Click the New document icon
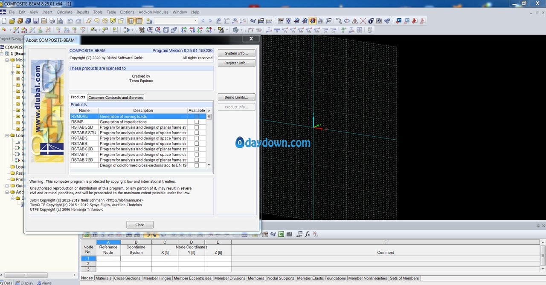Screen dimensions: 546x285 [4, 21]
